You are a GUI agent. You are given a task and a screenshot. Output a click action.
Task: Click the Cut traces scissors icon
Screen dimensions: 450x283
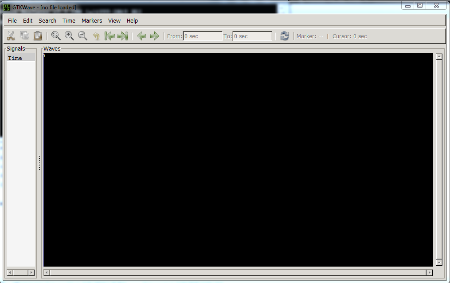pyautogui.click(x=11, y=36)
